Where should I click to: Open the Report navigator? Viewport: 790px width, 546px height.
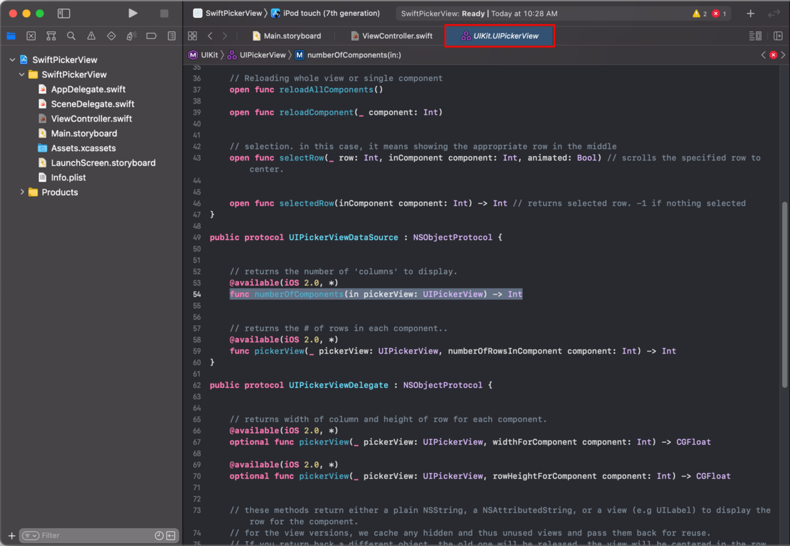coord(171,36)
